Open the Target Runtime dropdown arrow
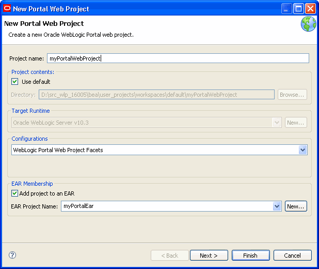This screenshot has width=319, height=269. point(277,123)
